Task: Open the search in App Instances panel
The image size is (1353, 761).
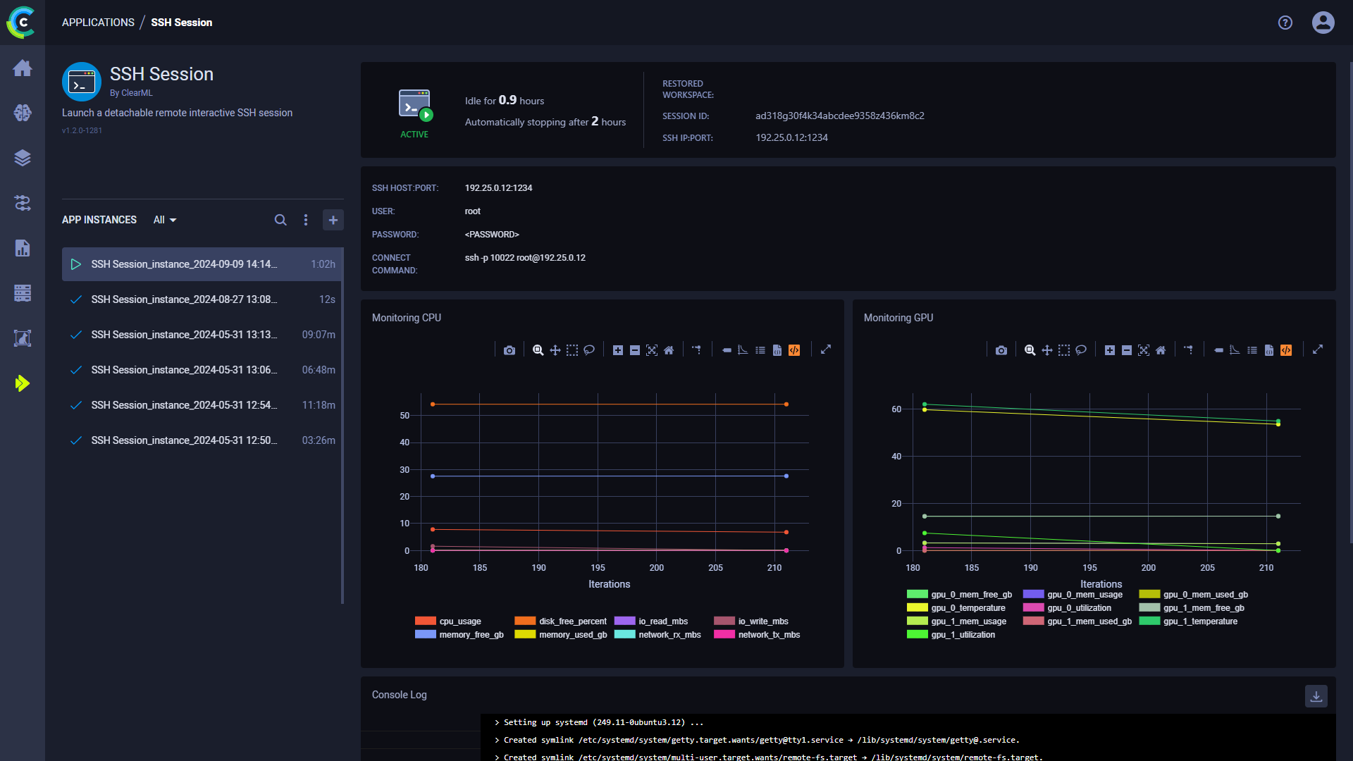Action: pos(280,220)
